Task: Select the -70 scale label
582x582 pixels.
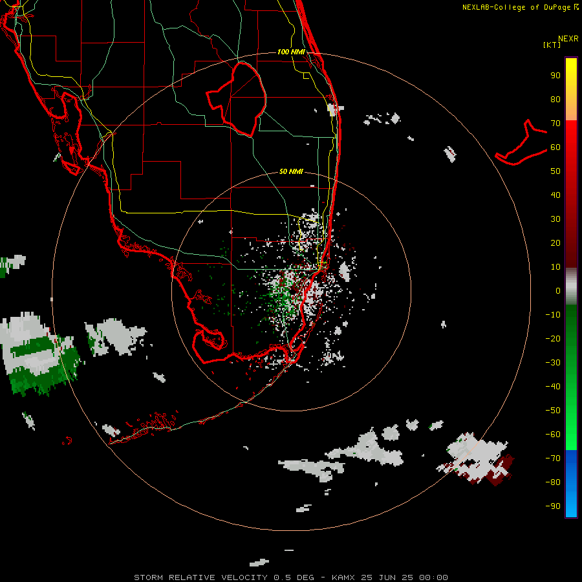Action: [x=553, y=458]
